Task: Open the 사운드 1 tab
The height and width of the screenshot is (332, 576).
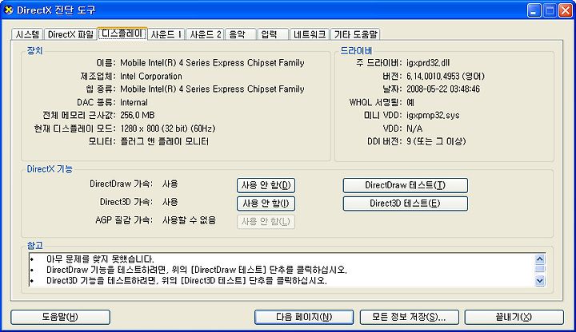Action: [166, 34]
